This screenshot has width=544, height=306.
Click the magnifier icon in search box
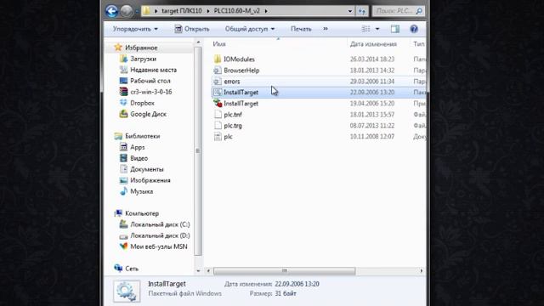coord(419,11)
